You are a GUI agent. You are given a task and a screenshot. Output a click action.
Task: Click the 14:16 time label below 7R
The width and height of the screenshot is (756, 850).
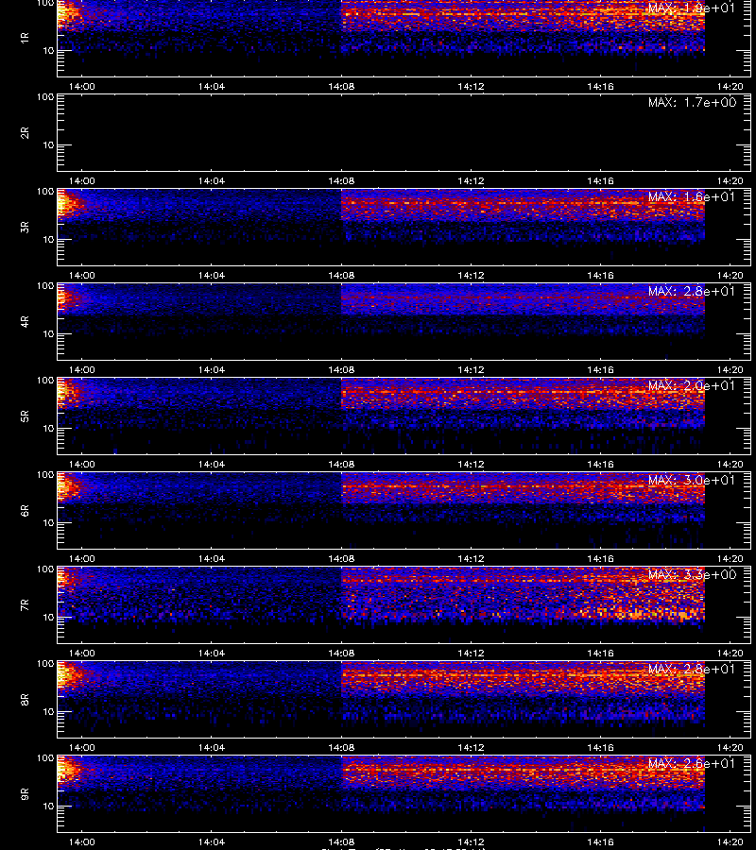pos(600,654)
